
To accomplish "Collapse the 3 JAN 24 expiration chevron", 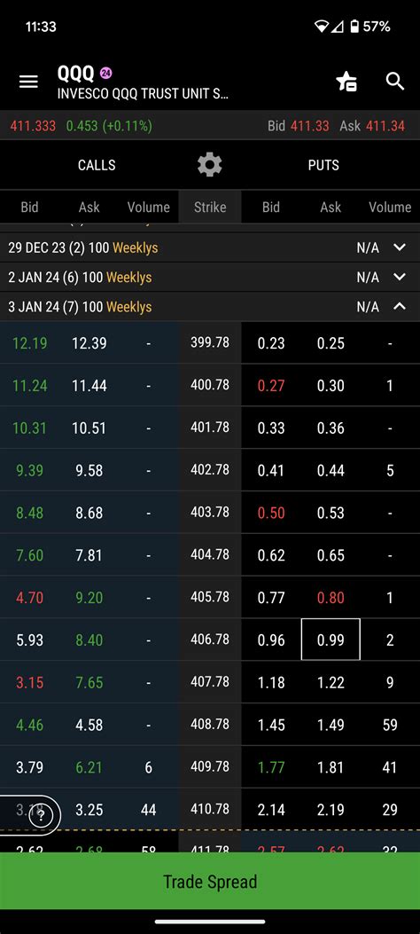I will pos(400,307).
